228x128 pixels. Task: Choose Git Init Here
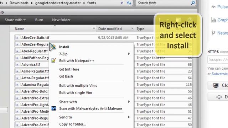[x=69, y=69]
